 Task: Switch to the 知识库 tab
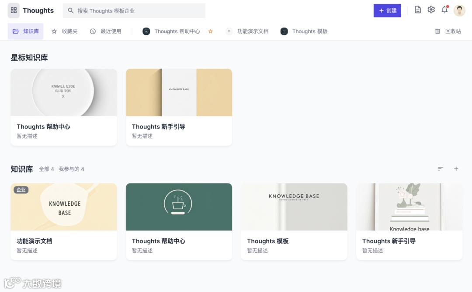coord(26,31)
